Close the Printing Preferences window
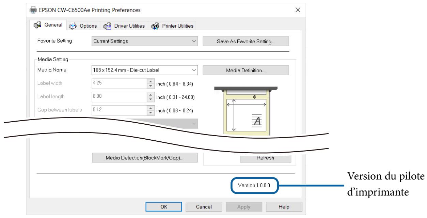Image resolution: width=427 pixels, height=218 pixels. [298, 11]
